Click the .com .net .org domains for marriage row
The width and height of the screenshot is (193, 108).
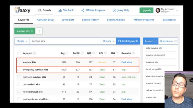click(128, 77)
